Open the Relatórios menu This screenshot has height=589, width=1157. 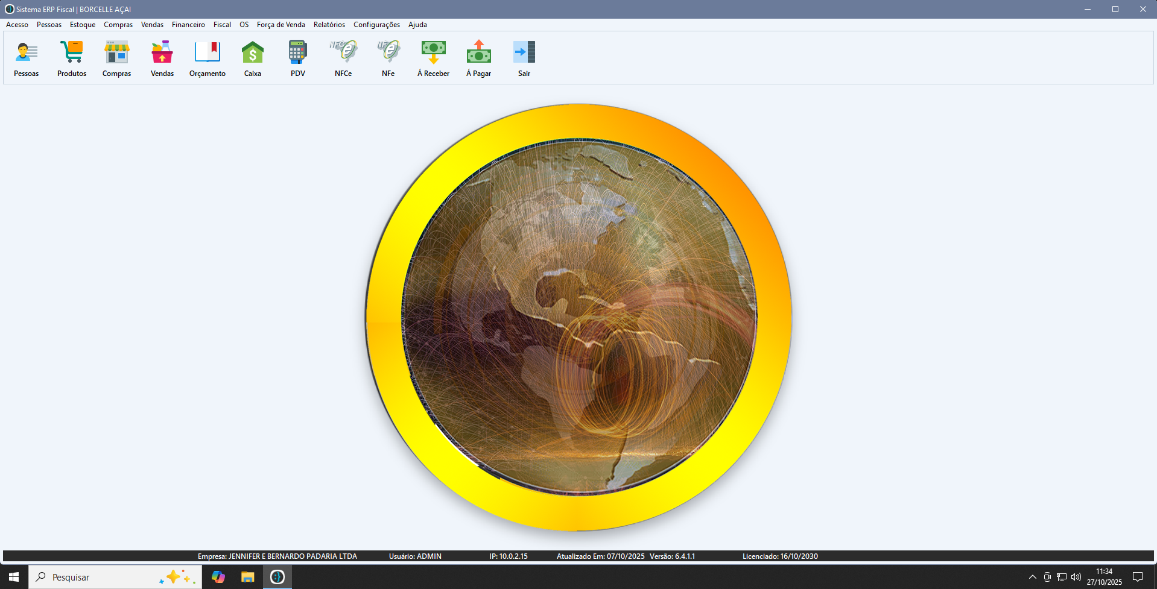[329, 25]
